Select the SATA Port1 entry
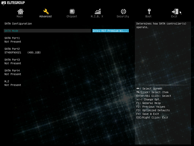The width and height of the screenshot is (194, 146). pyautogui.click(x=12, y=38)
